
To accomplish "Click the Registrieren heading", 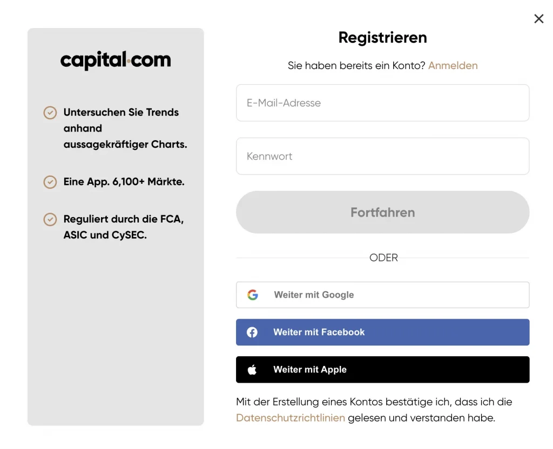I will tap(382, 37).
